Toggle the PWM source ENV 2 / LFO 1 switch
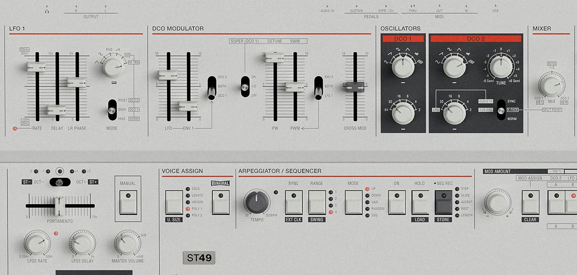The image size is (577, 275). point(318,87)
